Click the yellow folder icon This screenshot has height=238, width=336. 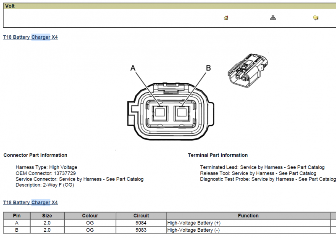(316, 18)
